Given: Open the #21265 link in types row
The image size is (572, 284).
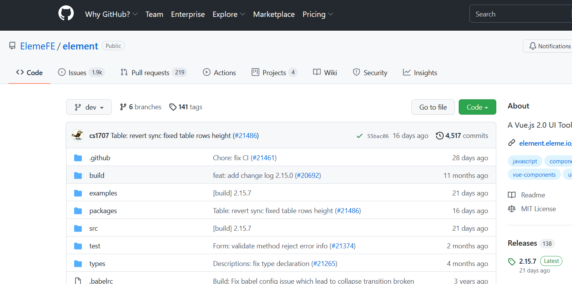Looking at the screenshot, I should pyautogui.click(x=324, y=263).
